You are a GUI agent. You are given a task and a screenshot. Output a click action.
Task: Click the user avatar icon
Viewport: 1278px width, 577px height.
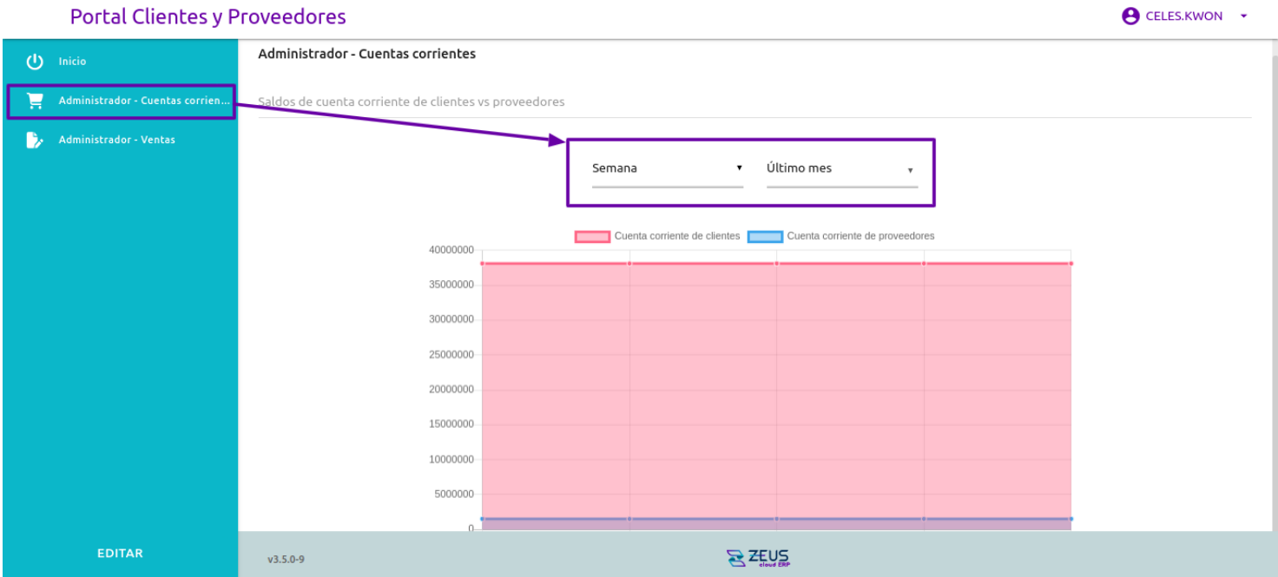tap(1130, 16)
